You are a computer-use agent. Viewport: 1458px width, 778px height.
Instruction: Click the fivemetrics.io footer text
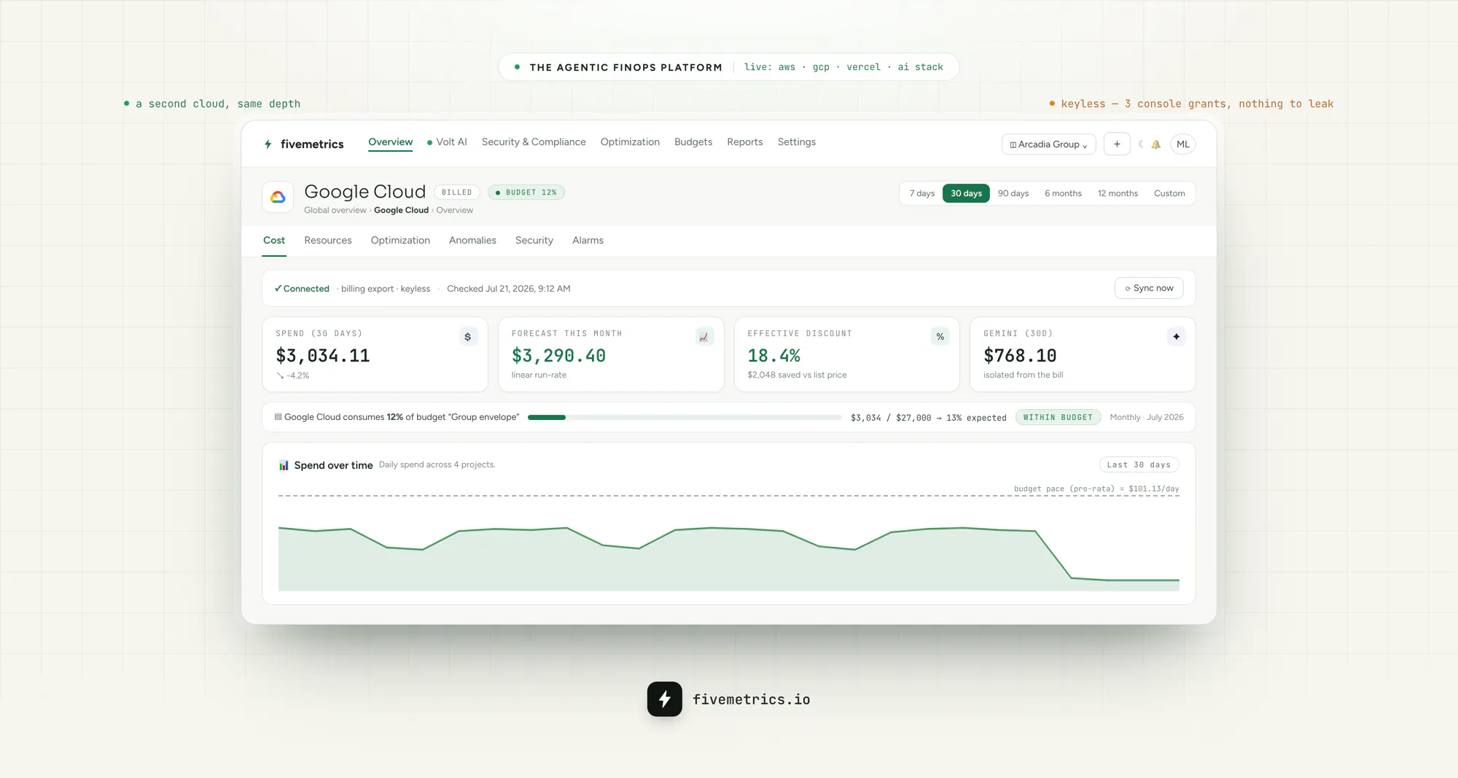752,699
